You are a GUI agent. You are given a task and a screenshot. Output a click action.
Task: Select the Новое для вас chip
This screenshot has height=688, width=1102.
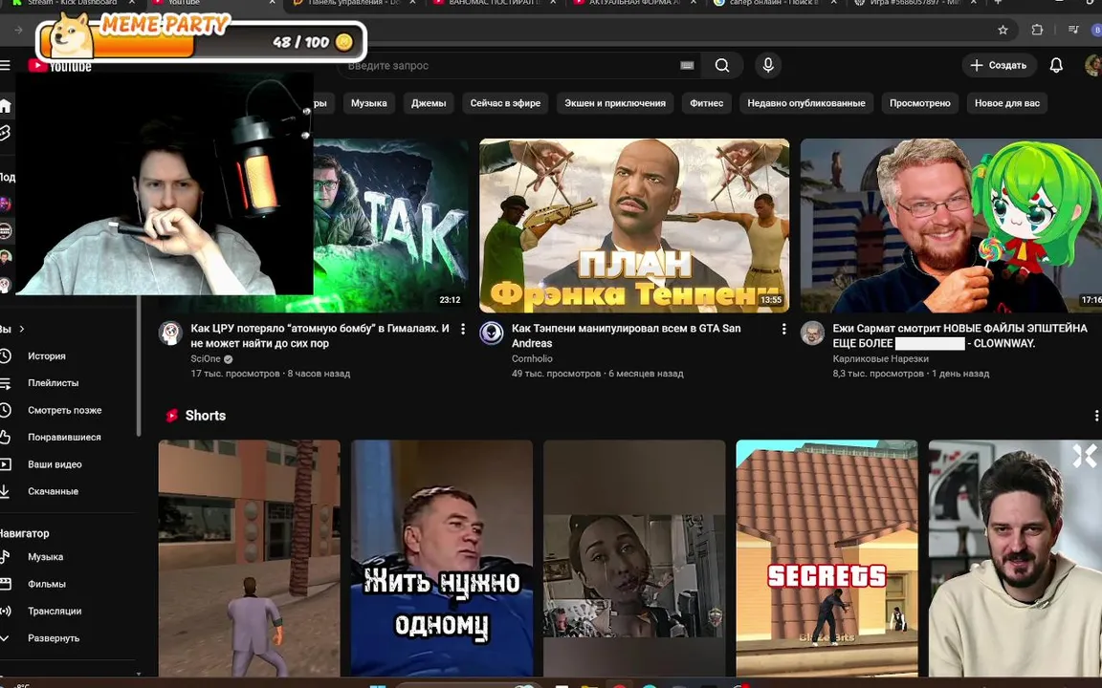click(1007, 103)
